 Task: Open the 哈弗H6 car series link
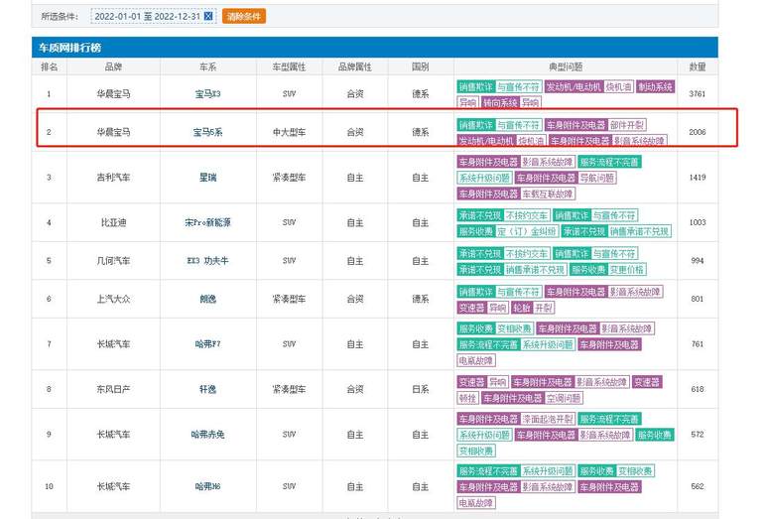207,486
